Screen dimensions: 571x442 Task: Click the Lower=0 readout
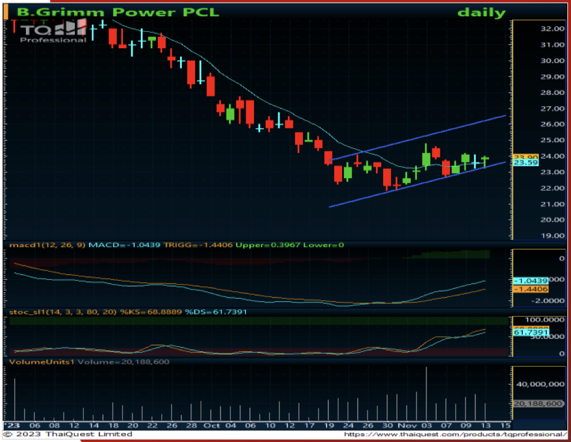tap(323, 245)
